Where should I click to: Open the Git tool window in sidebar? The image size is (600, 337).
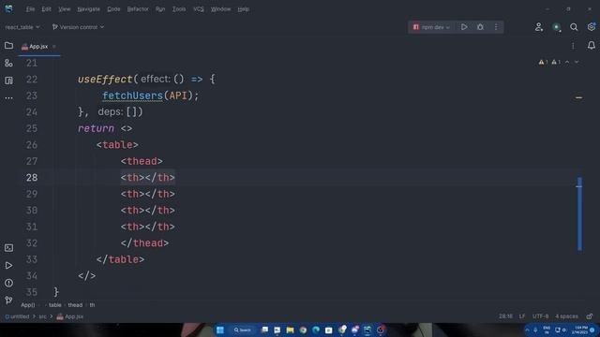tap(8, 300)
